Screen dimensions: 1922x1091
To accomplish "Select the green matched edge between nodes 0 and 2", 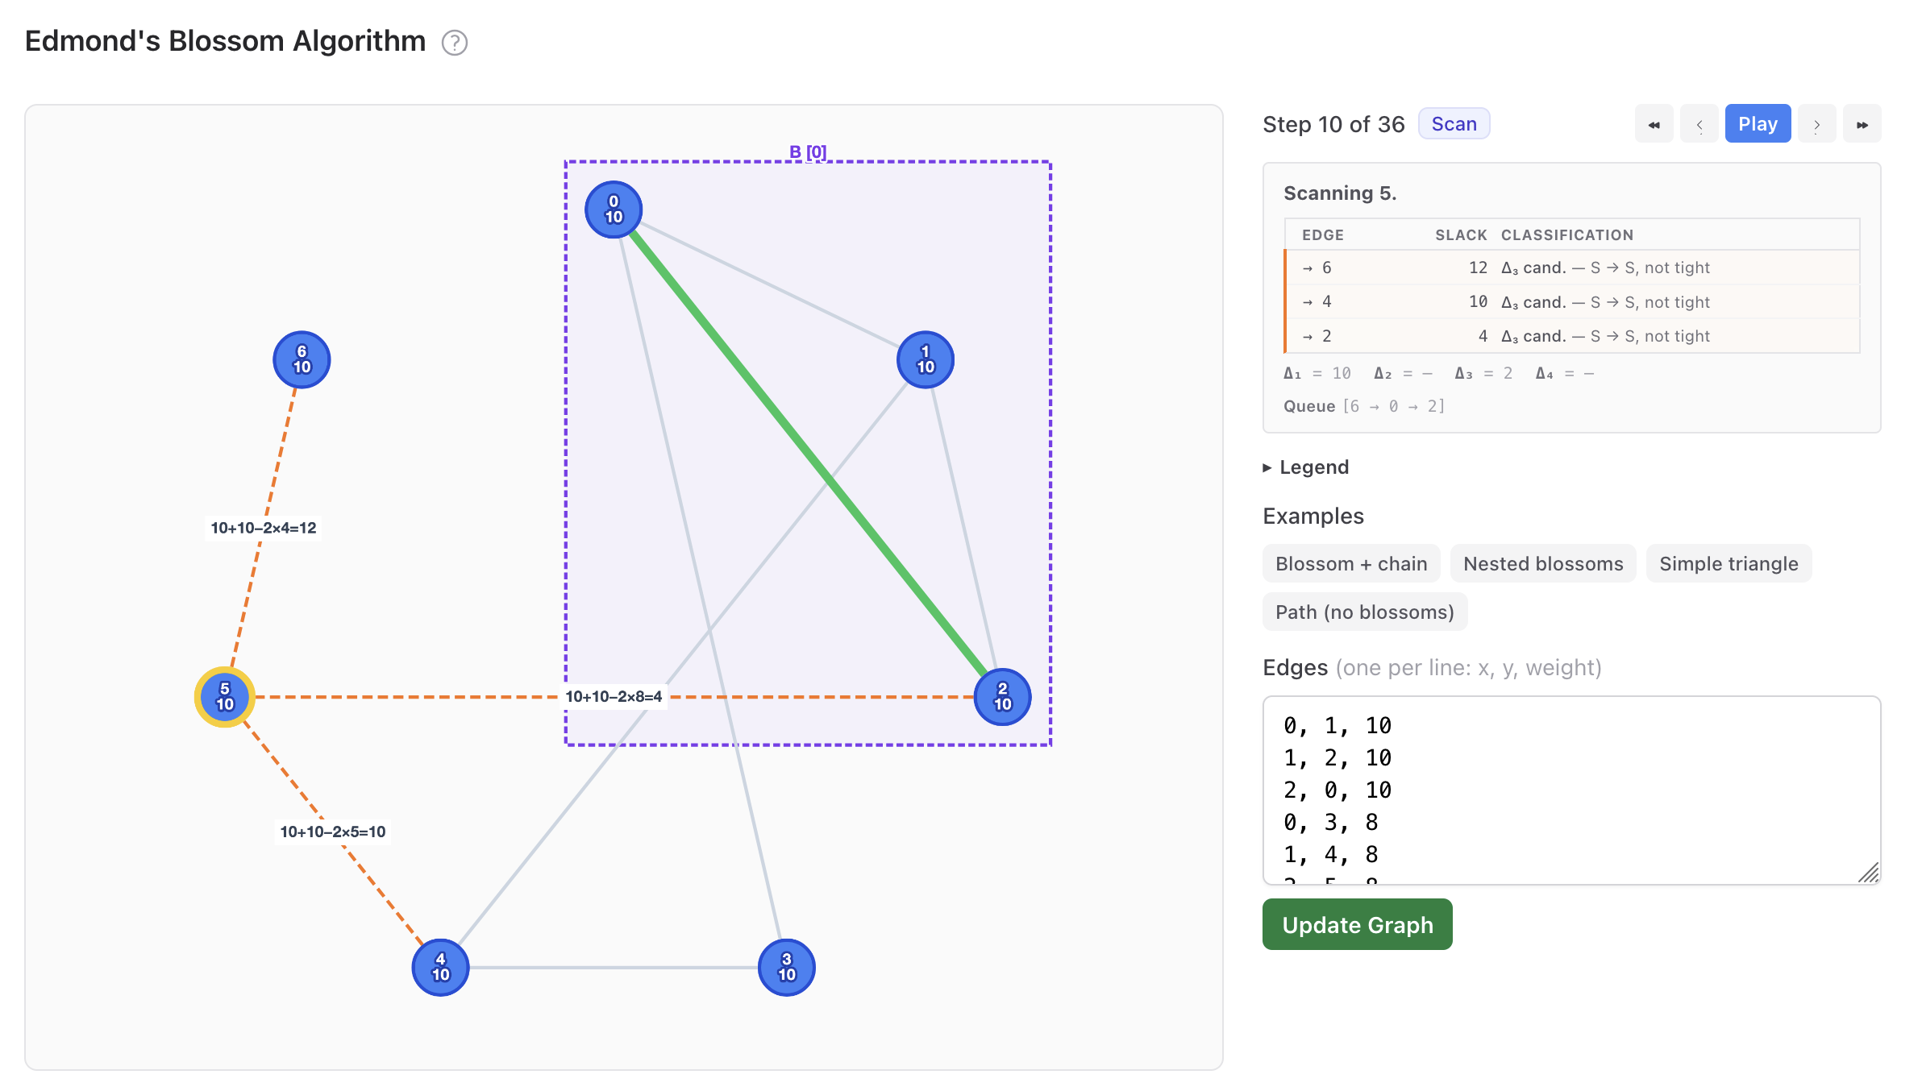I will tap(806, 451).
